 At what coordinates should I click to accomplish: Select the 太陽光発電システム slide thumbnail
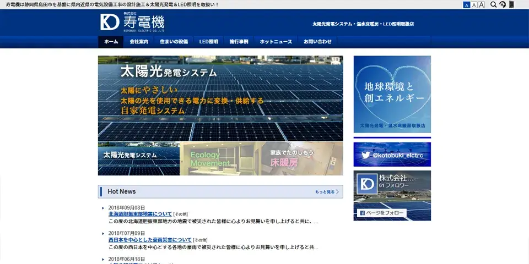click(x=139, y=158)
